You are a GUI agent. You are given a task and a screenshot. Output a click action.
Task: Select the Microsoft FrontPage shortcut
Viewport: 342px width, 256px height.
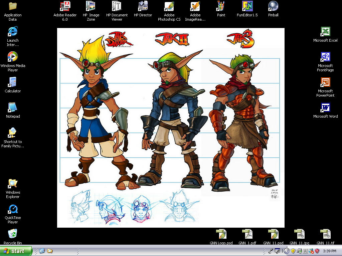(325, 62)
